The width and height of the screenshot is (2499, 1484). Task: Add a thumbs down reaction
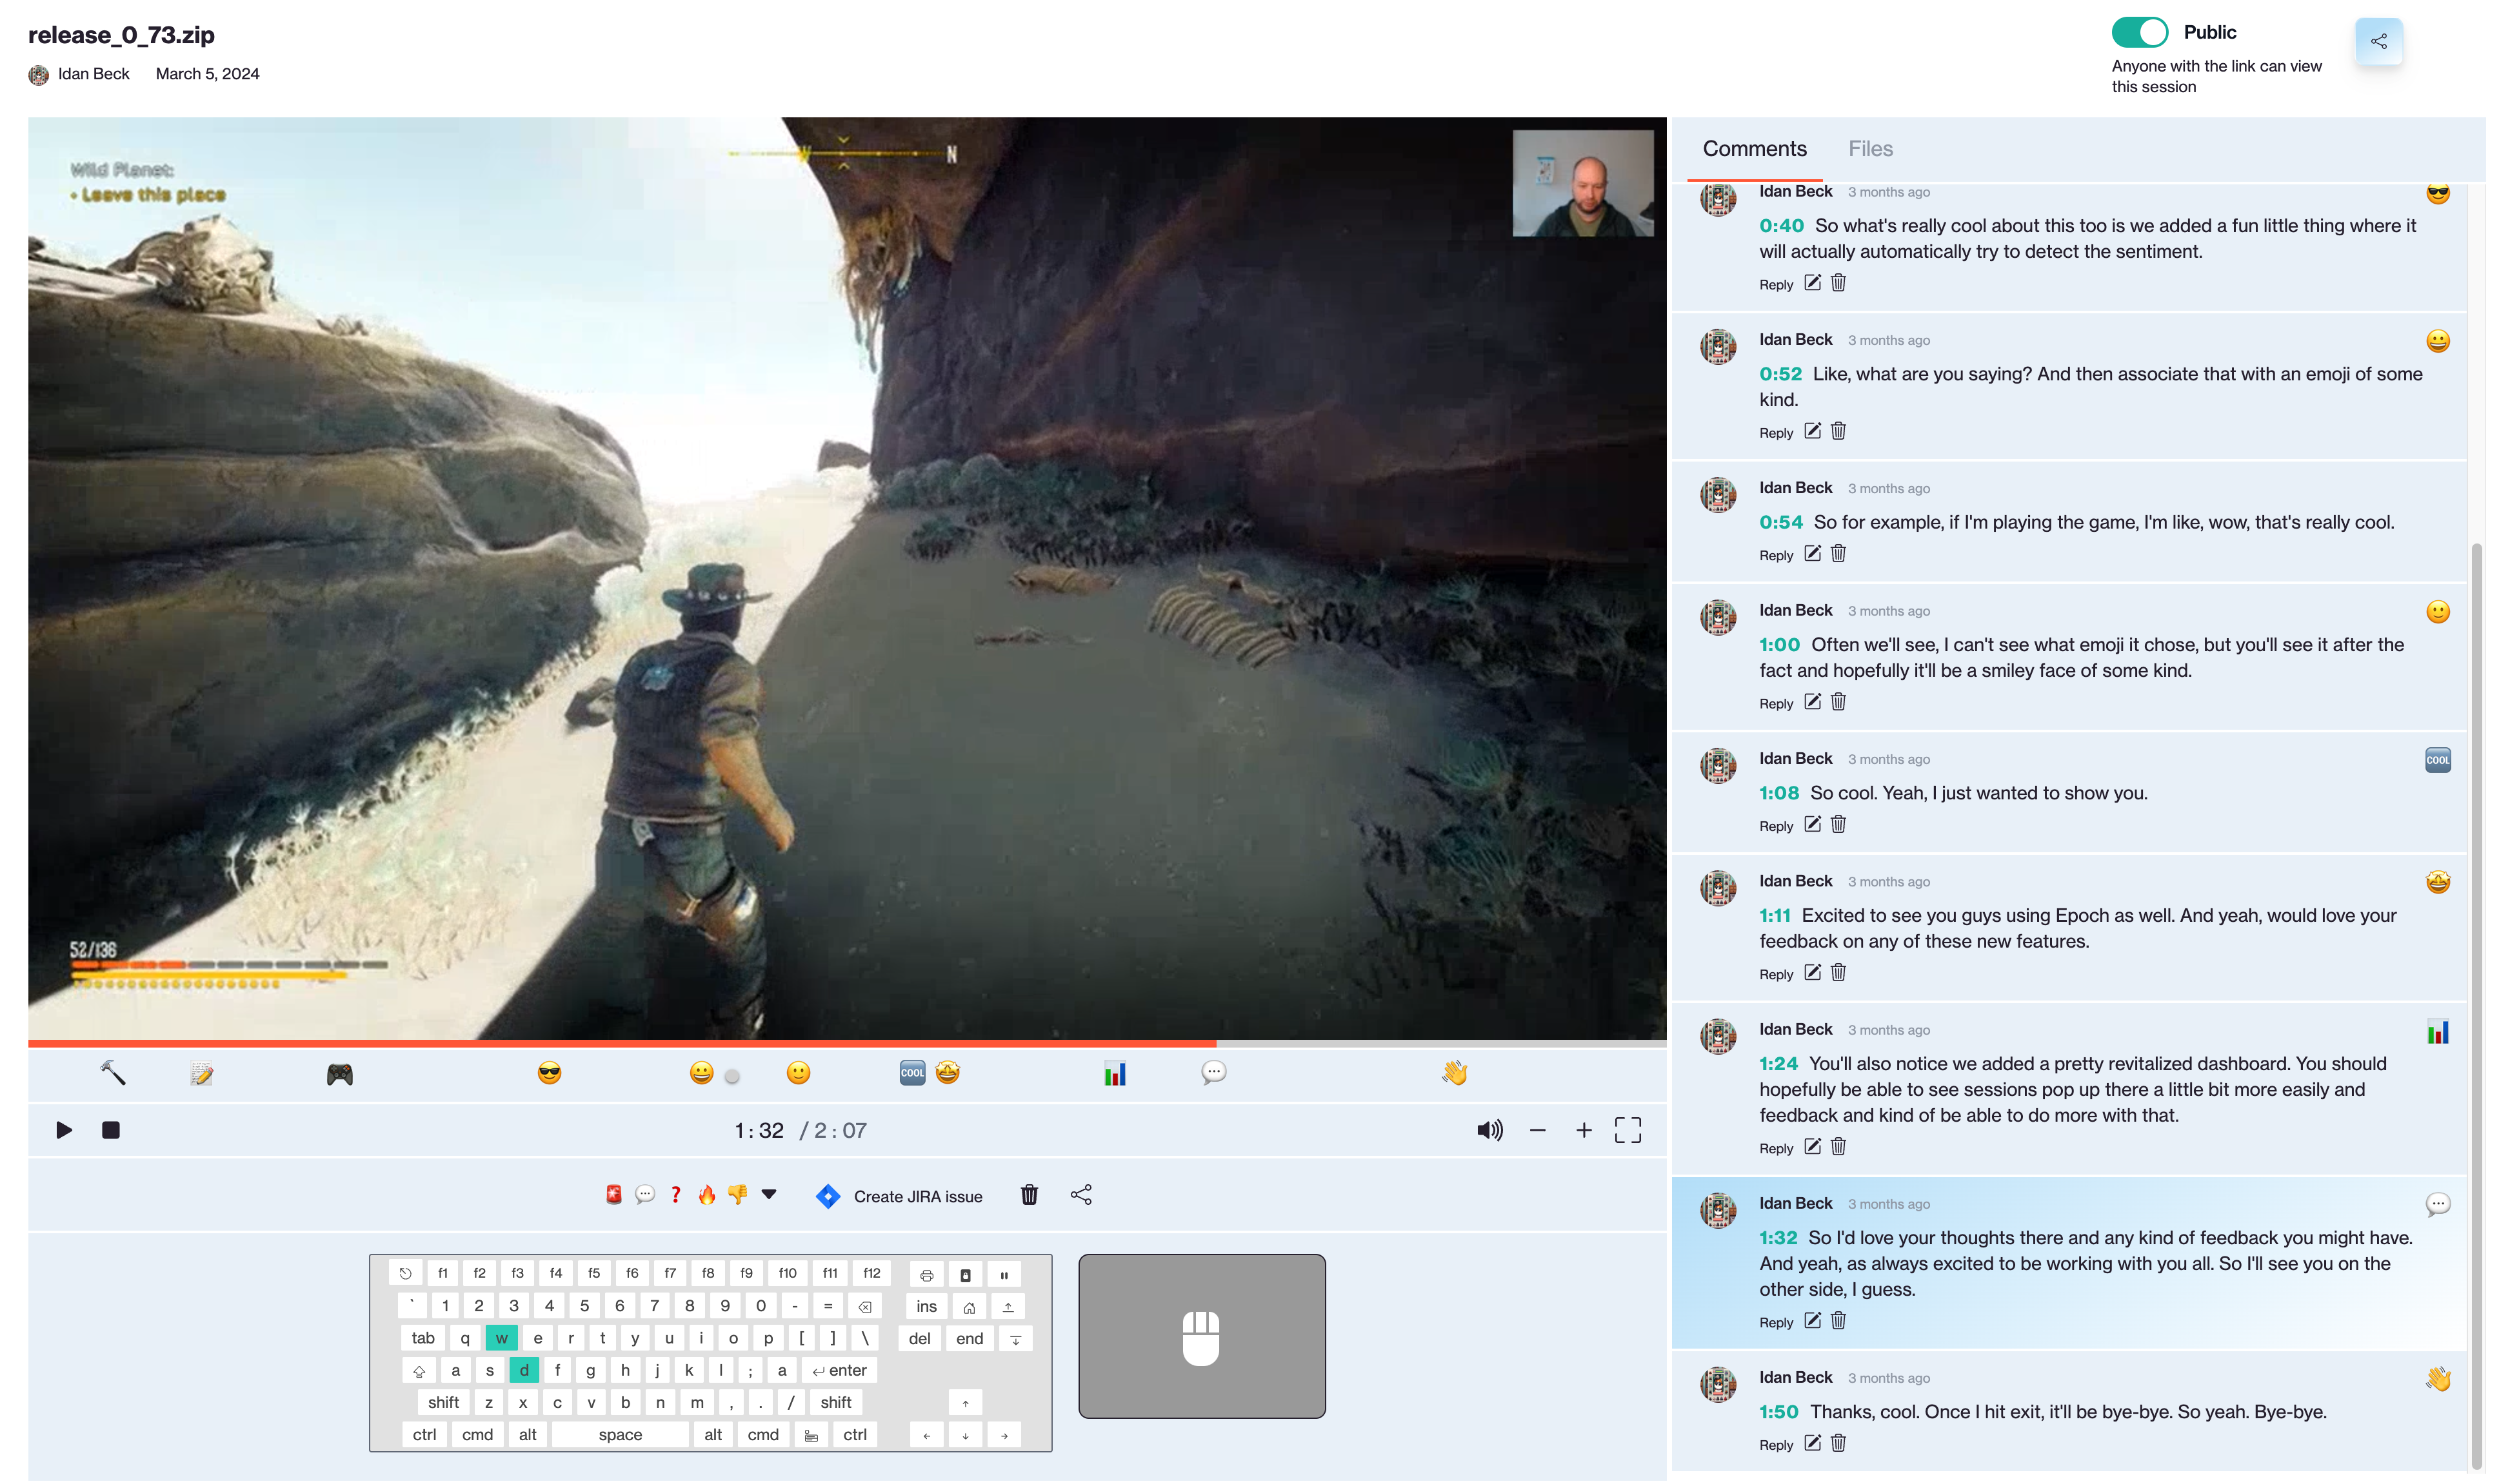point(737,1194)
